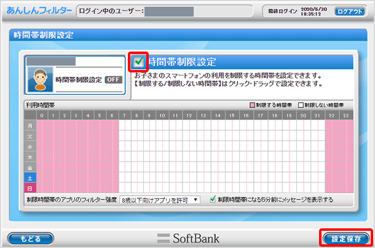
Task: Go back using the もどる button
Action: (x=30, y=238)
